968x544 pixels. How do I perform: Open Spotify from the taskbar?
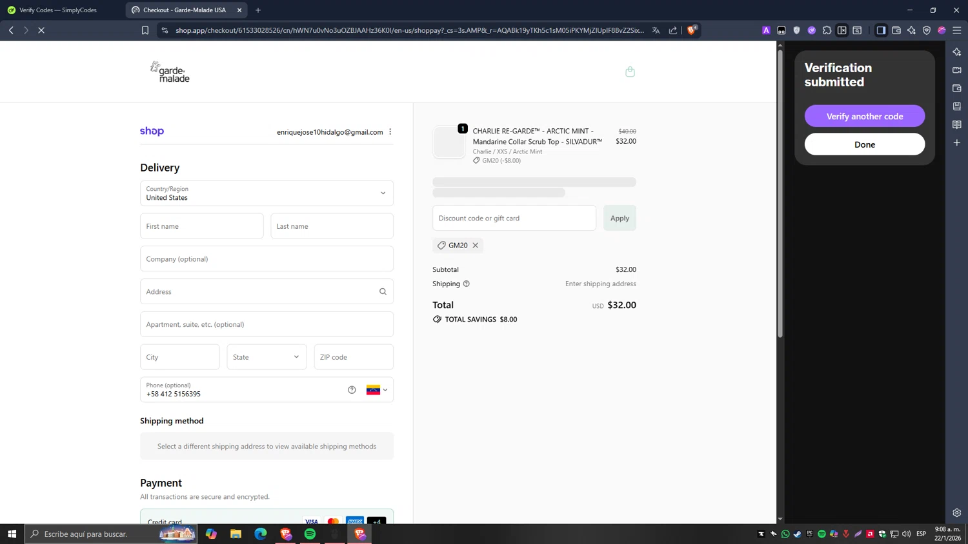(310, 534)
